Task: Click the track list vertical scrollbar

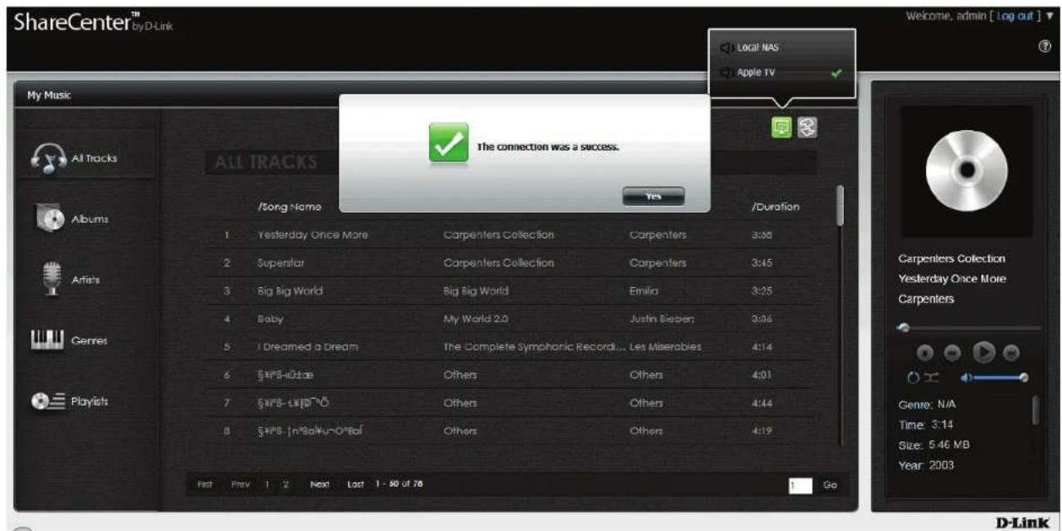Action: 840,314
